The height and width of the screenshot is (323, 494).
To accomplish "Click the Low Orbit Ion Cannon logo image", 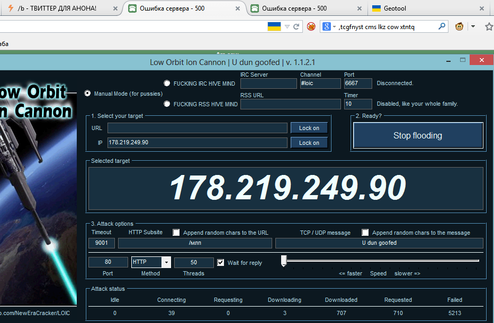I will [38, 193].
